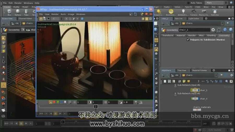Open the Main take dropdown

pyautogui.click(x=216, y=3)
